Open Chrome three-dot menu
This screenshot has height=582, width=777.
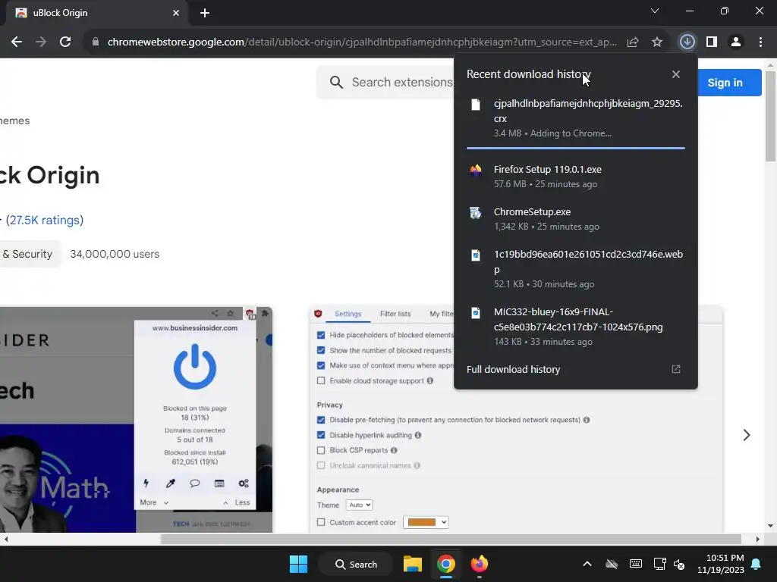click(760, 42)
